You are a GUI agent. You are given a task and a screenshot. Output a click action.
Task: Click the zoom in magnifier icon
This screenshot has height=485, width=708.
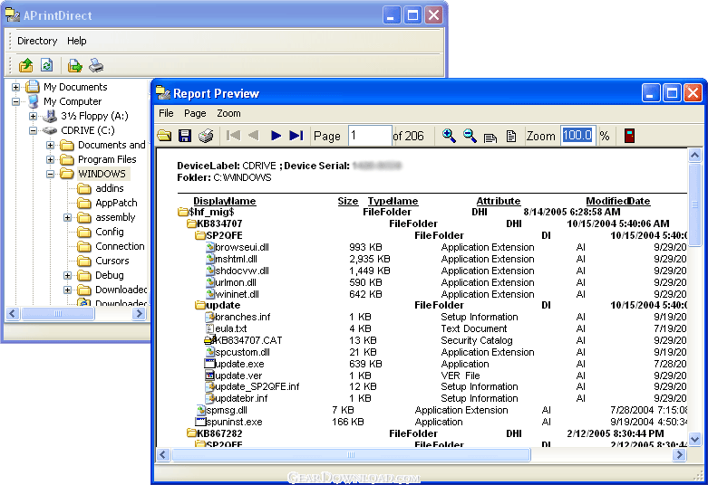click(x=449, y=135)
